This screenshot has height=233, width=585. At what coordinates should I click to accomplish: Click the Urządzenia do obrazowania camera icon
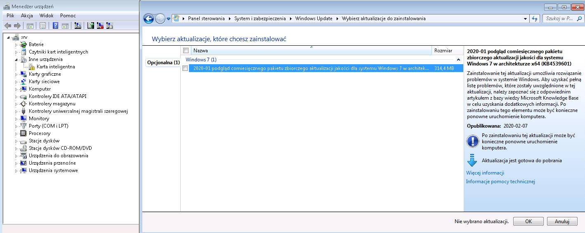point(24,156)
